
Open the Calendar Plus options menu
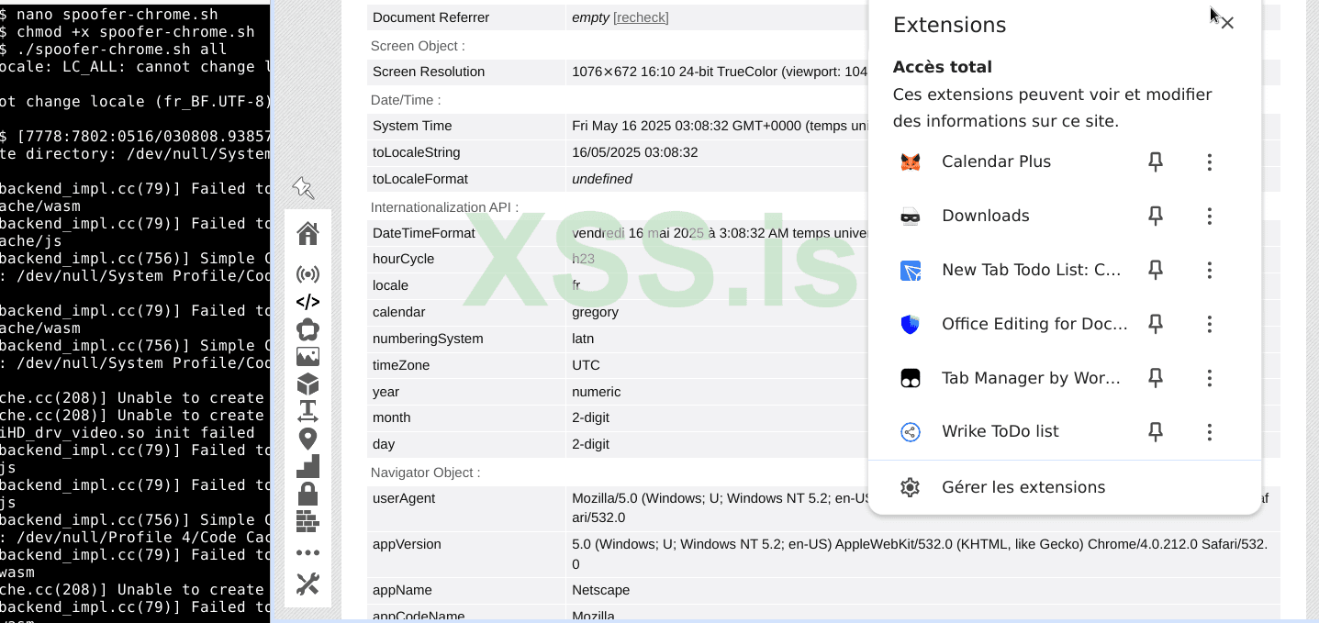(x=1210, y=161)
